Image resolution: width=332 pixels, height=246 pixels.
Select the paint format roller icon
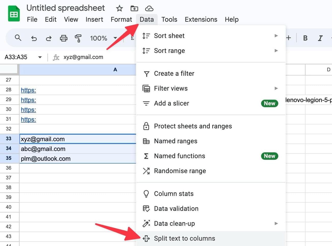tap(78, 38)
